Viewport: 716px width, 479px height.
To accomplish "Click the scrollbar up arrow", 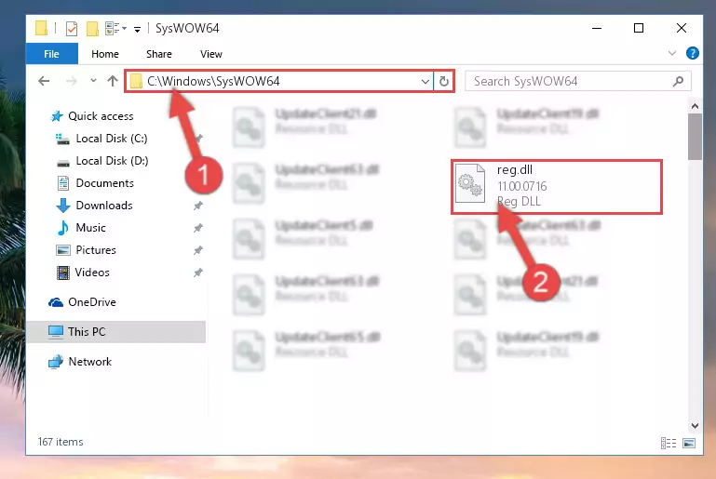I will pos(695,106).
